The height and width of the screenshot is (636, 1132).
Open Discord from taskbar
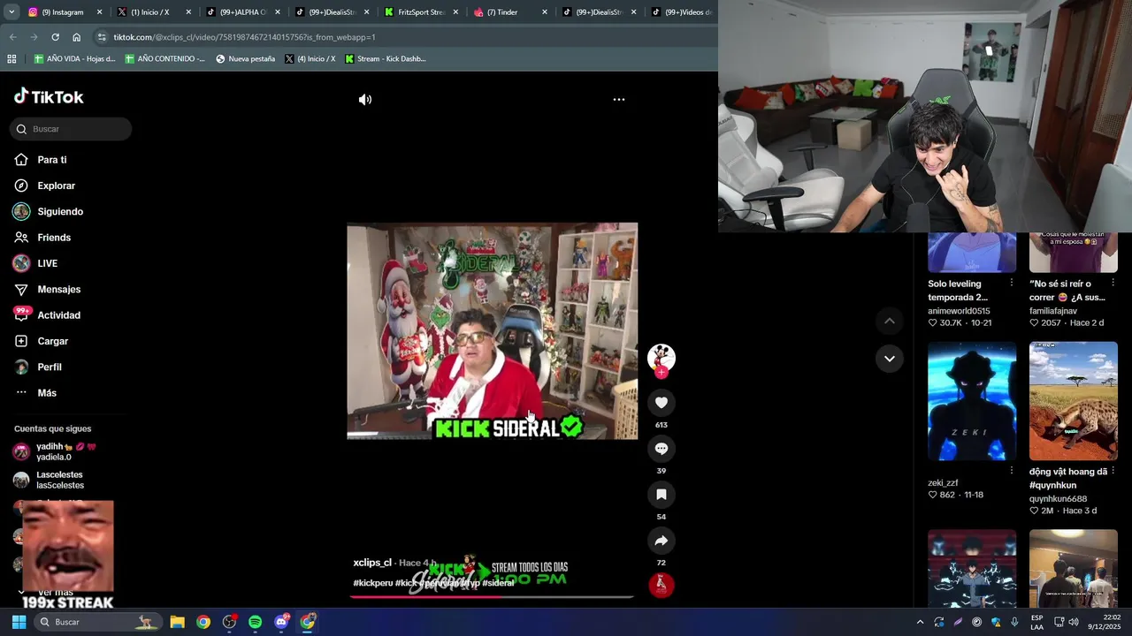click(x=281, y=622)
